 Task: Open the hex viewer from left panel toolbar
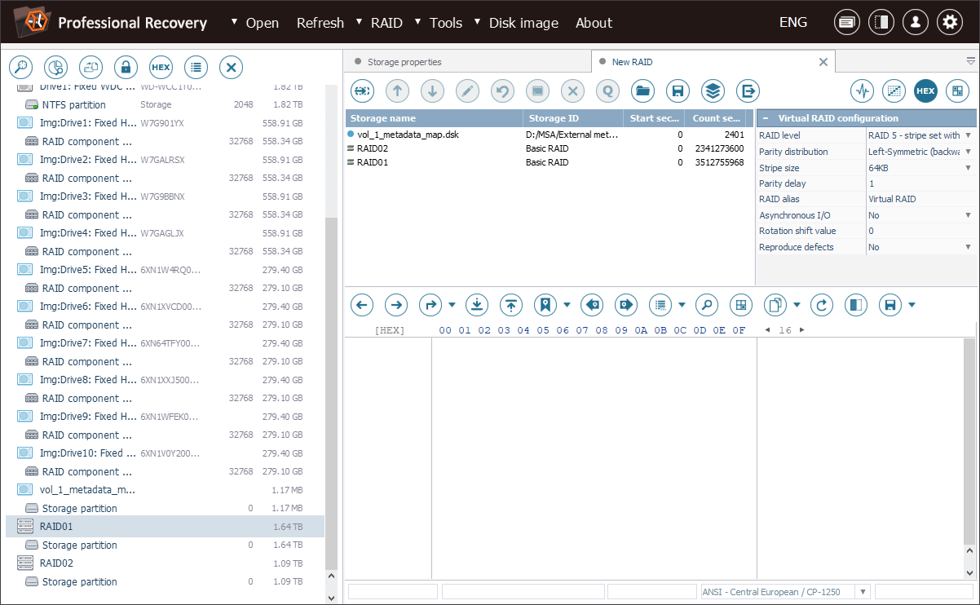161,67
